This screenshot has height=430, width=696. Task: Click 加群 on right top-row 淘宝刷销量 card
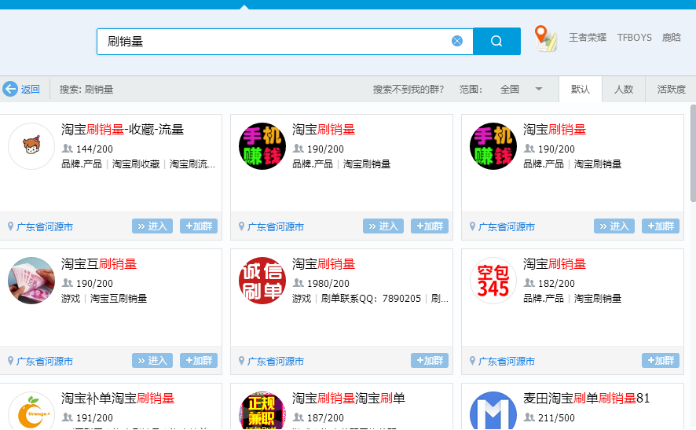(661, 226)
